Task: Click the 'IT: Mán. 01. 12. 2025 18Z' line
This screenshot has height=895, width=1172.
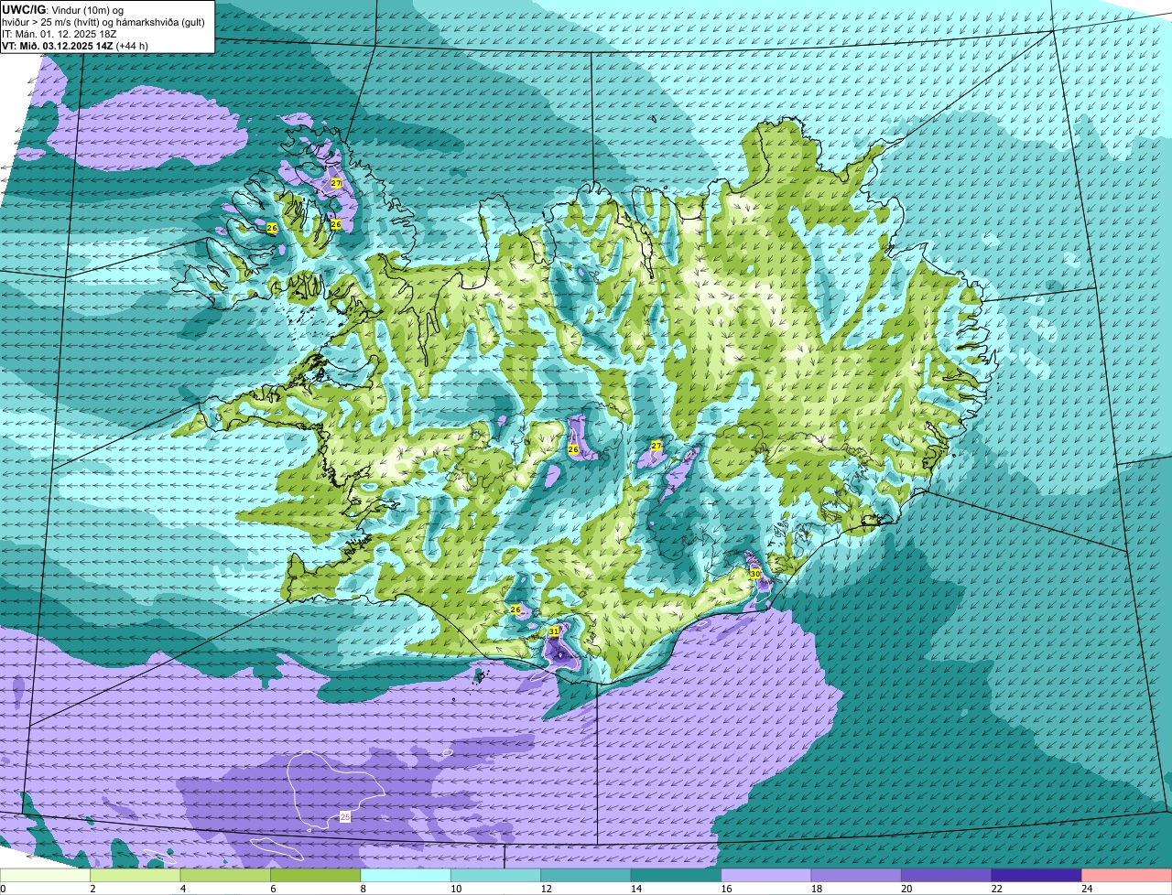Action: coord(60,34)
